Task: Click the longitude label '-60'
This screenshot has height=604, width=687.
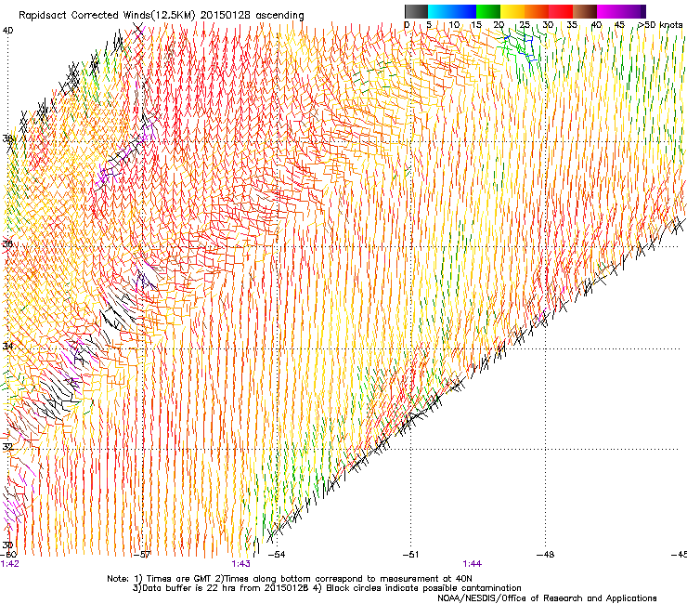Action: point(7,555)
